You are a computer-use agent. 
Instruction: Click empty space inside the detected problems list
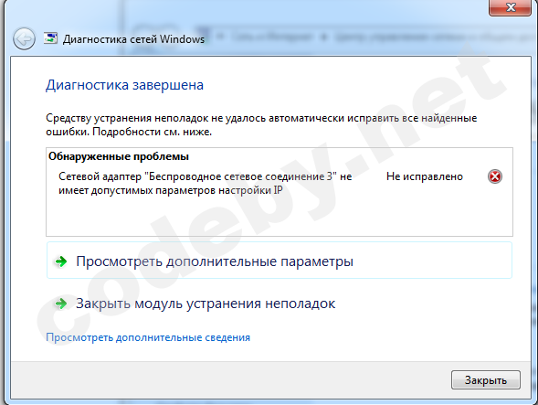point(280,217)
